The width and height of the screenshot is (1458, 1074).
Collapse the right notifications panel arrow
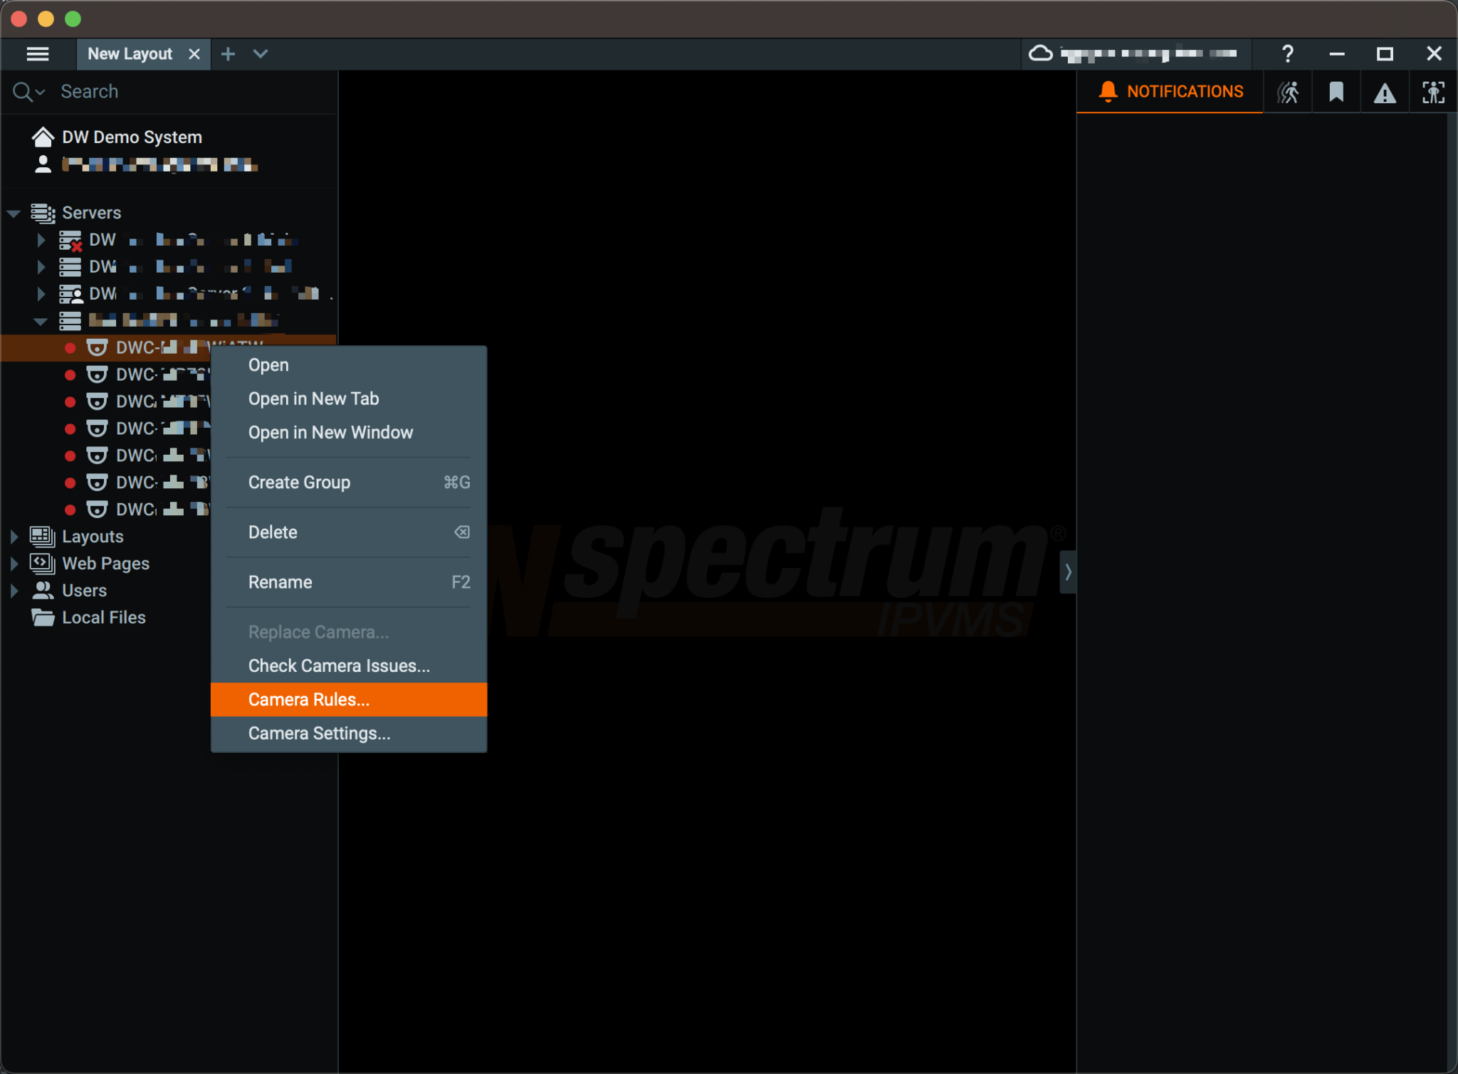click(x=1068, y=572)
